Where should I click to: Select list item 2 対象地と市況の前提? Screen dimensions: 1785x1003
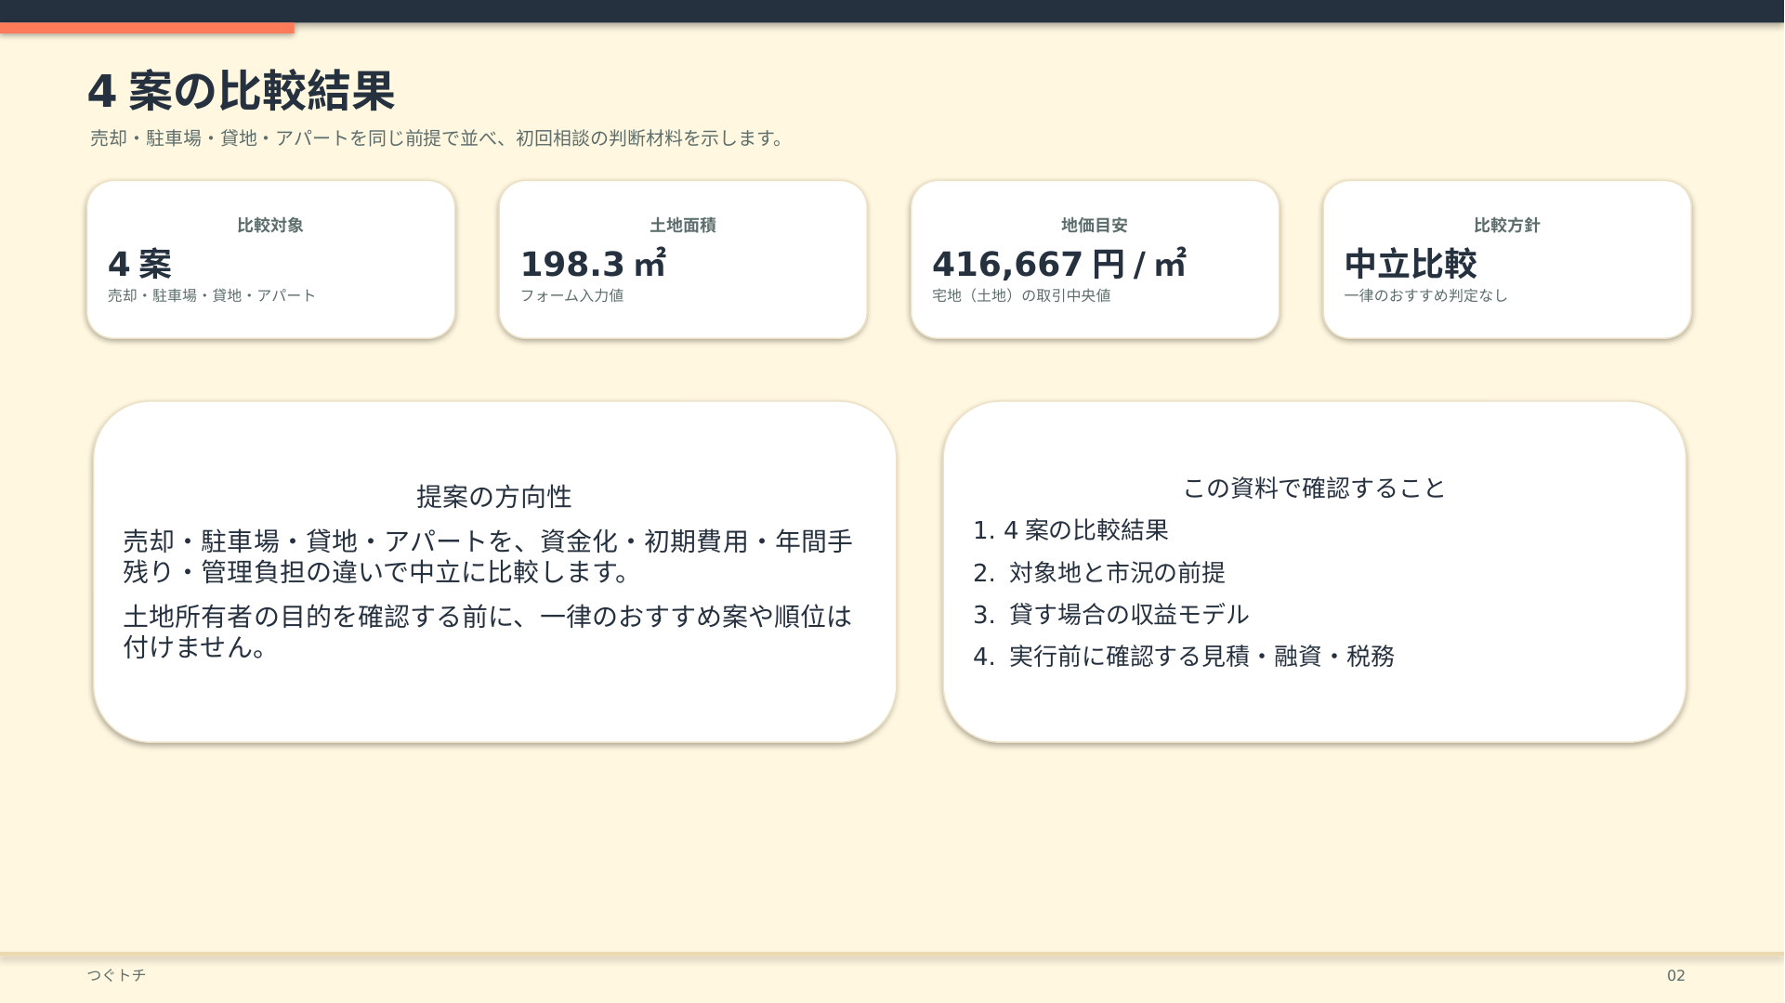click(1099, 573)
